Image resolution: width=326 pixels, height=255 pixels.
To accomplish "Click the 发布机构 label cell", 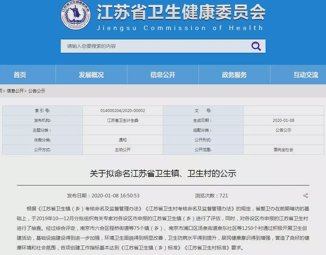I will click(42, 120).
